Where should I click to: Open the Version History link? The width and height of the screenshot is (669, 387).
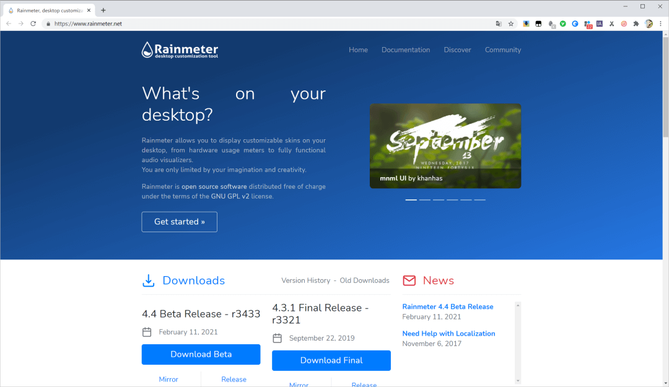tap(305, 280)
